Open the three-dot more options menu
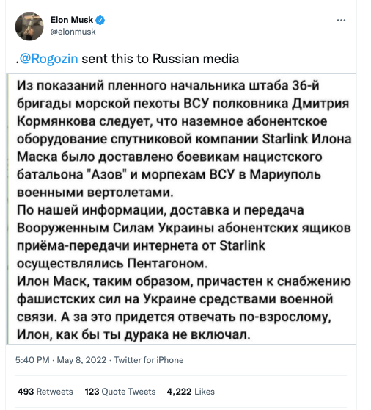Screen dimensions: 371x410 [x=341, y=20]
